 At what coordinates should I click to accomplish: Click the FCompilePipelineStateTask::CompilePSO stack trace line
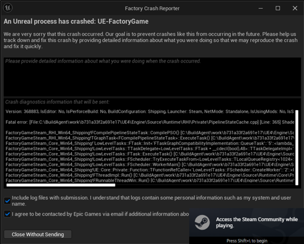(x=150, y=133)
